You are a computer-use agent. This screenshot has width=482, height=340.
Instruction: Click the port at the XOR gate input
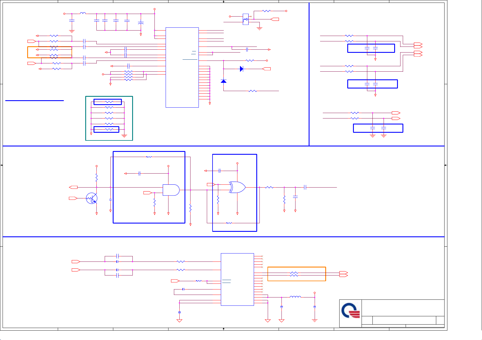click(x=211, y=184)
